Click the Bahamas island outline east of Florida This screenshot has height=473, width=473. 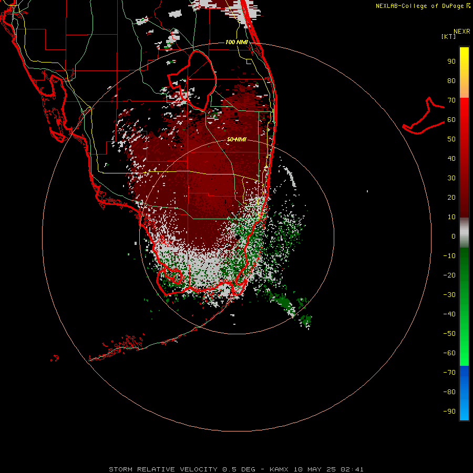[424, 116]
